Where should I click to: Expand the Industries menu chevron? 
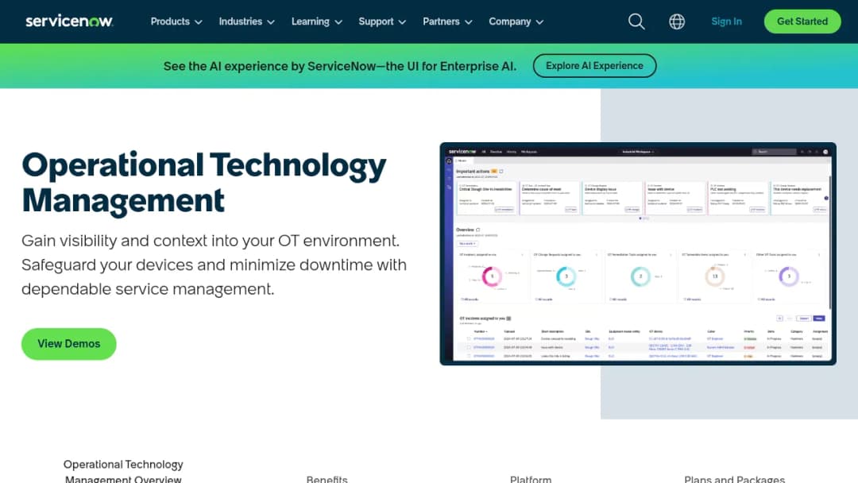271,22
